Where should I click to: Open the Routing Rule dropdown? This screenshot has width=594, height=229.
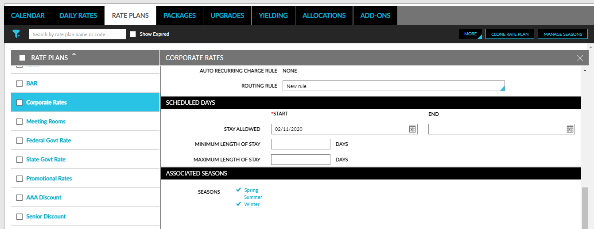point(394,86)
